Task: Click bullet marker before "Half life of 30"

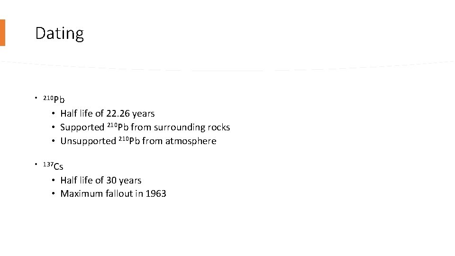Action: pyautogui.click(x=55, y=181)
